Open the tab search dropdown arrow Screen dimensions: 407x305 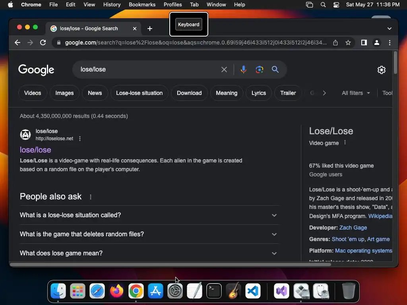(390, 29)
